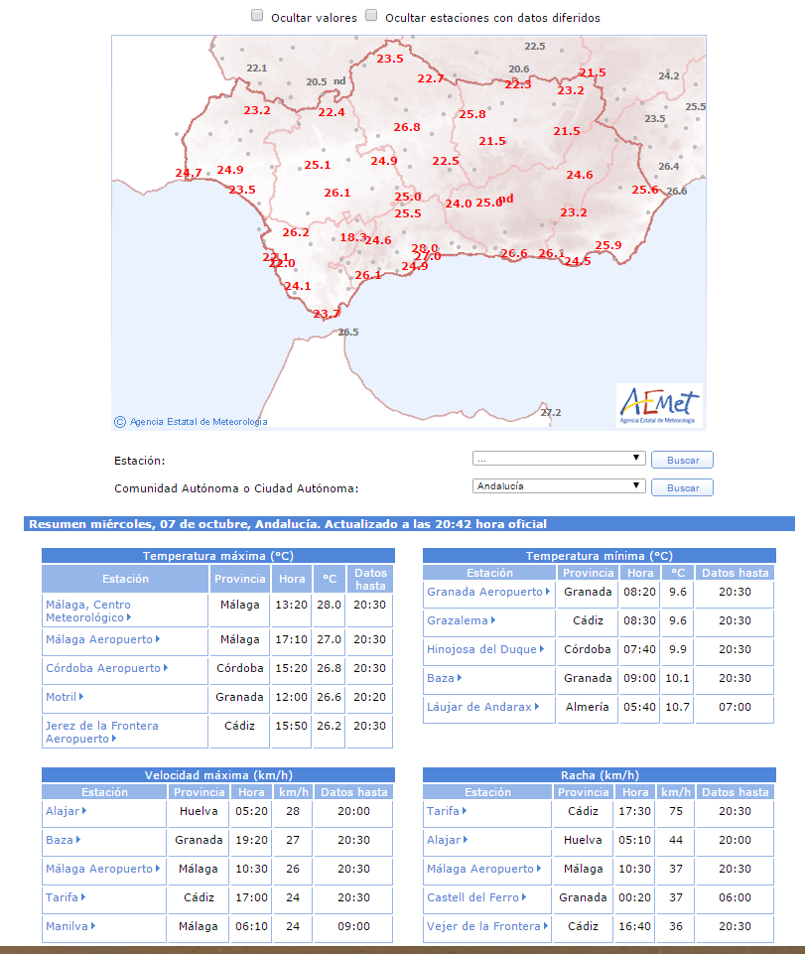Click Buscar button next to Andalucía dropdown
The image size is (805, 954).
point(682,487)
